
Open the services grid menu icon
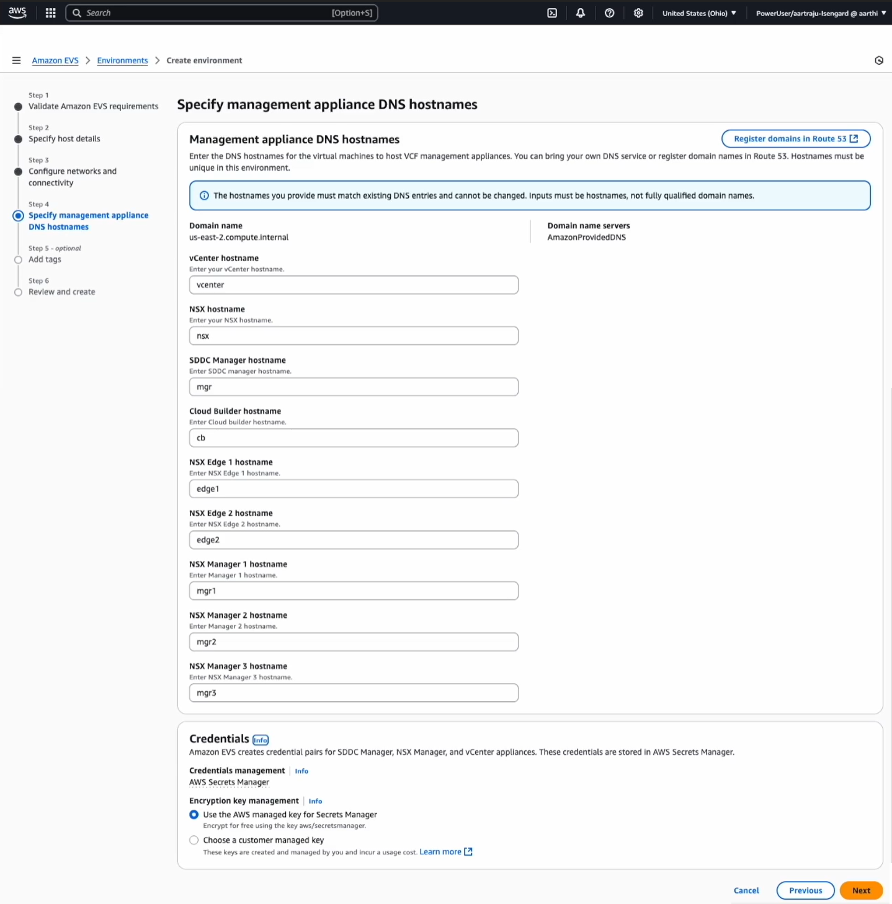51,13
